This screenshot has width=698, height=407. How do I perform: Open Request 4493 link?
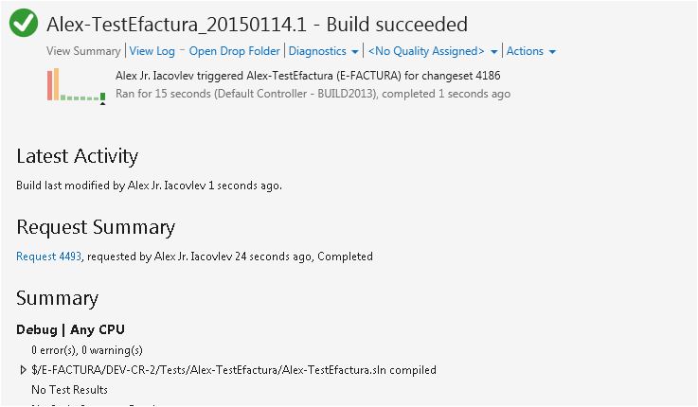[48, 257]
